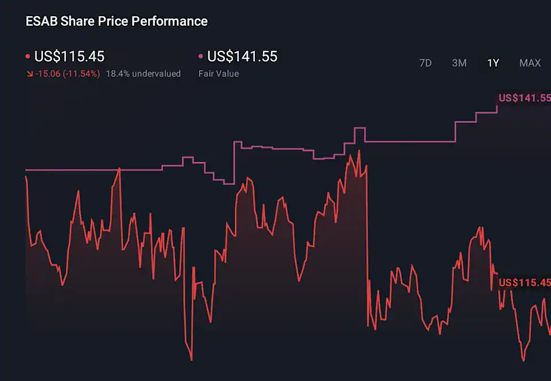Click the red downward trend arrow icon
The height and width of the screenshot is (381, 551).
(29, 74)
